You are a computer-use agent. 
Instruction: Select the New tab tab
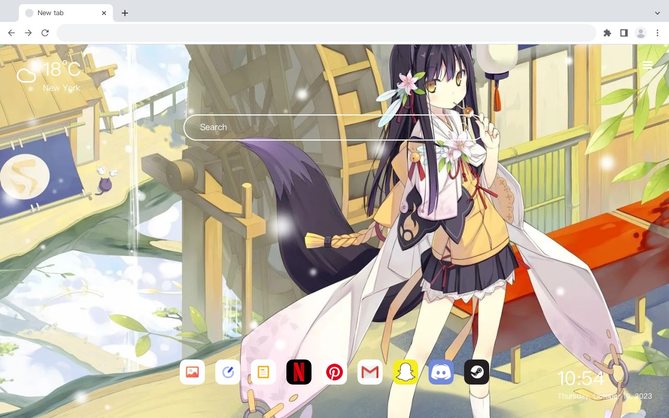66,13
